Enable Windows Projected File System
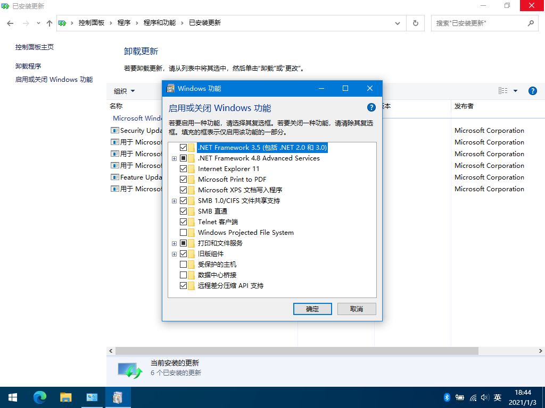 (183, 233)
